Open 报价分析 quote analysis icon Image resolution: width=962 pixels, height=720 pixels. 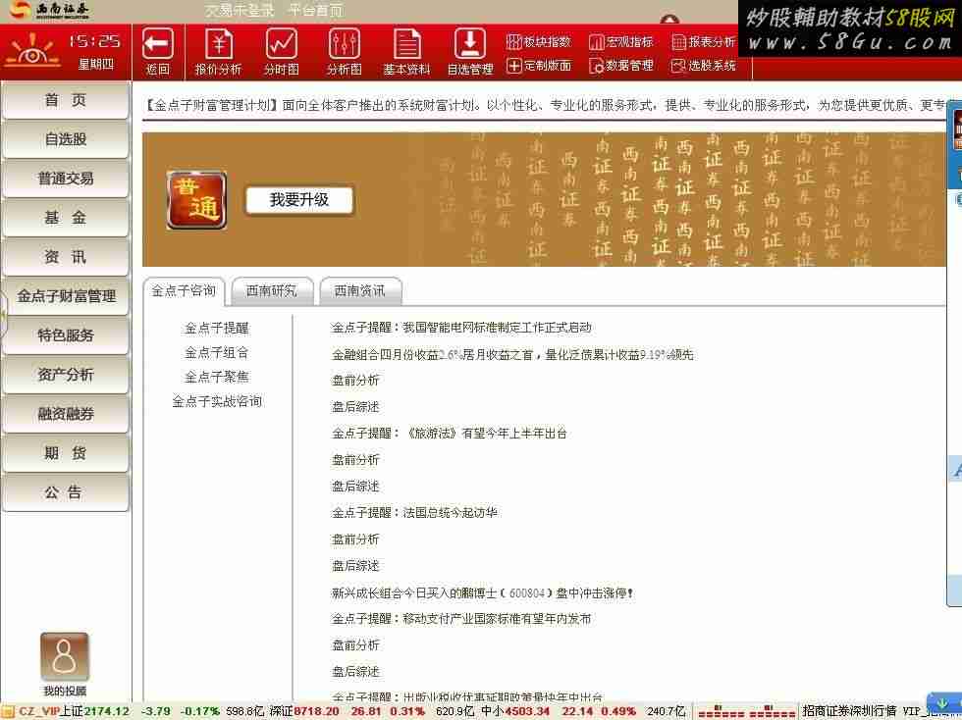pyautogui.click(x=219, y=45)
